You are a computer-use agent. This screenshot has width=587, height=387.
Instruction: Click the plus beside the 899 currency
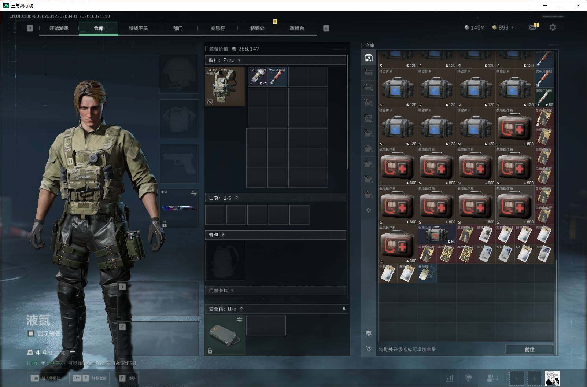512,27
